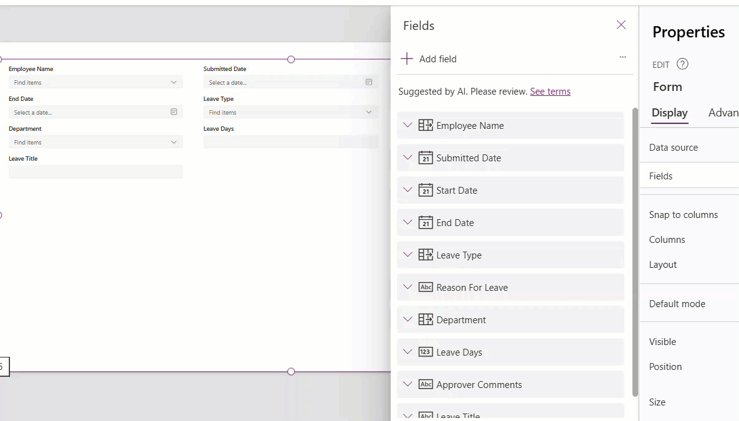Open the Employee Name combo box on the form
Screen dimensions: 739x421
pos(96,82)
